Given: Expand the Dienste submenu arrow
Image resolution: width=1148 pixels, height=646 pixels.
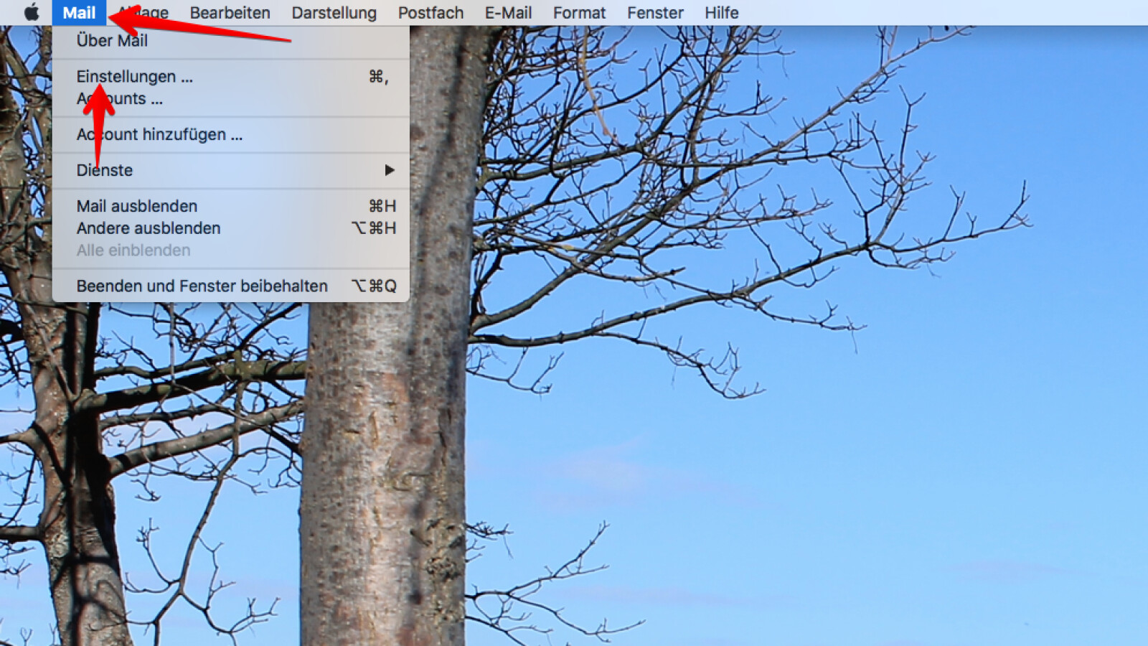Looking at the screenshot, I should pos(389,170).
